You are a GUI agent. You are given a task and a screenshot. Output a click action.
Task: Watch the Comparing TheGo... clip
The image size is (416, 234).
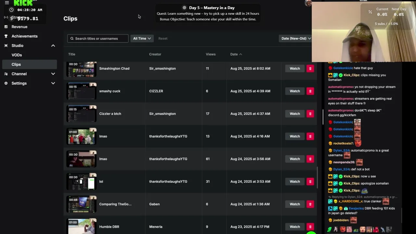pos(295,204)
